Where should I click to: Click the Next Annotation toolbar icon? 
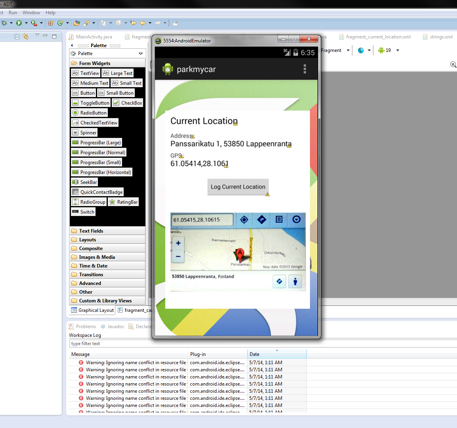click(103, 23)
